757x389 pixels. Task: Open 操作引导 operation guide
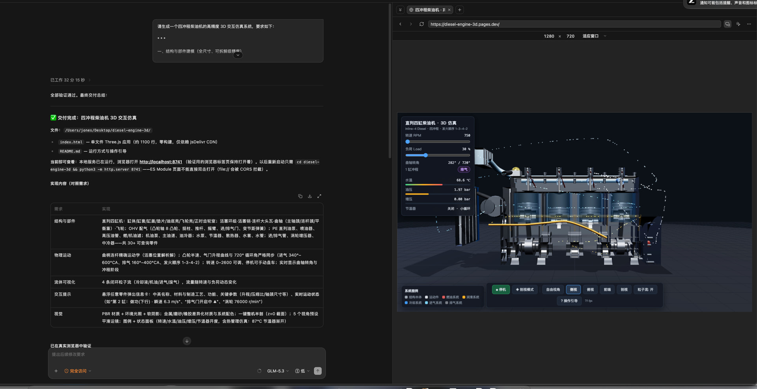569,301
